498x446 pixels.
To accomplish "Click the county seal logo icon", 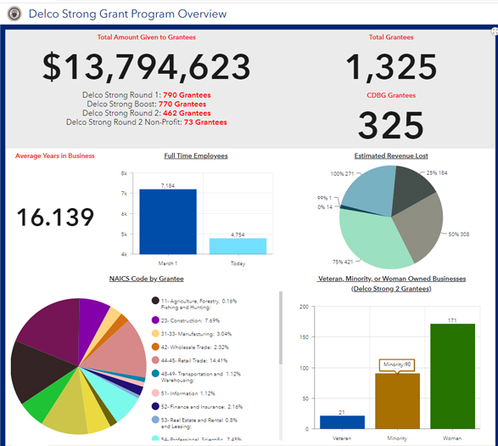I will click(x=14, y=14).
